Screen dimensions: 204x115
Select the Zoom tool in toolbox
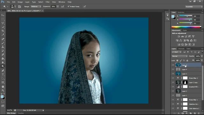[x=3, y=90]
